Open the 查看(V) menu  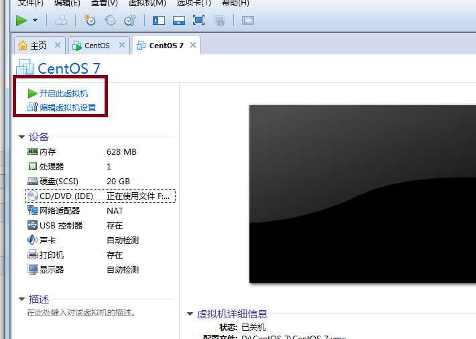click(x=104, y=3)
